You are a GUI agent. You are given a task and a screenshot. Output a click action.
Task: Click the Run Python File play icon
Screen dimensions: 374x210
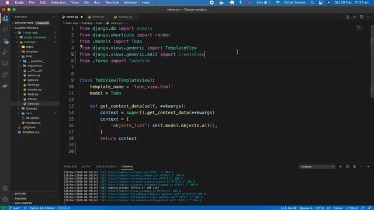point(355,17)
